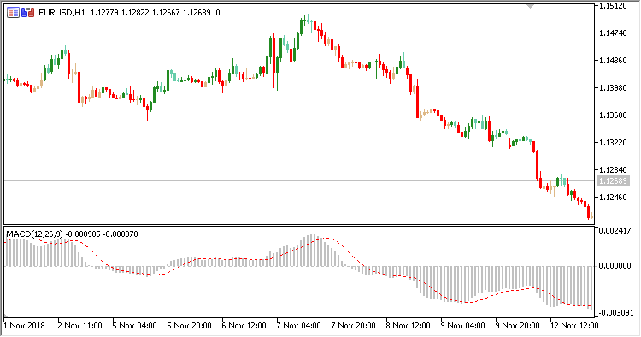Click the EURUSD,H1 chart symbol label
This screenshot has height=337, width=641.
[62, 13]
